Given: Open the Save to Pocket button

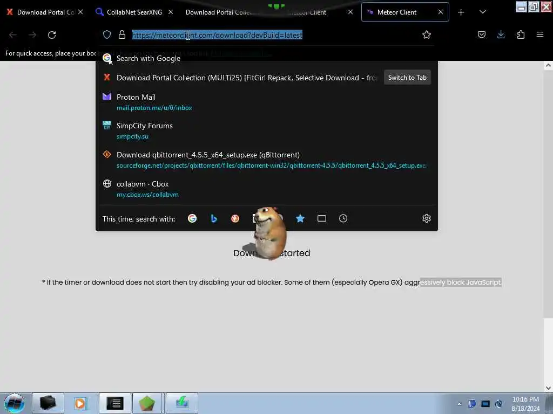Looking at the screenshot, I should tap(482, 34).
